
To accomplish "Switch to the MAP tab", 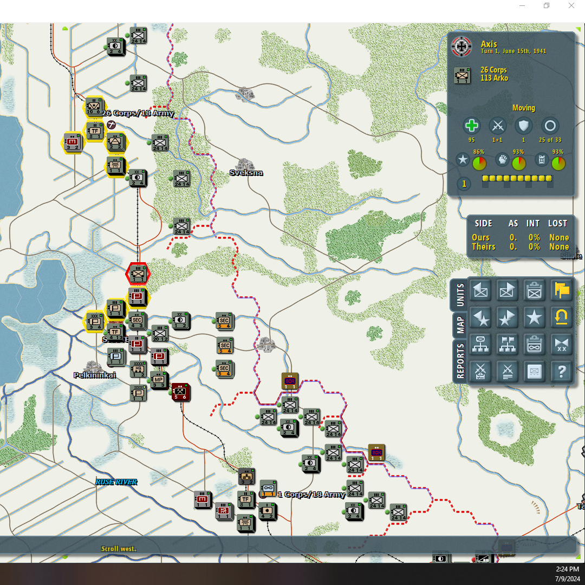I will click(x=460, y=325).
